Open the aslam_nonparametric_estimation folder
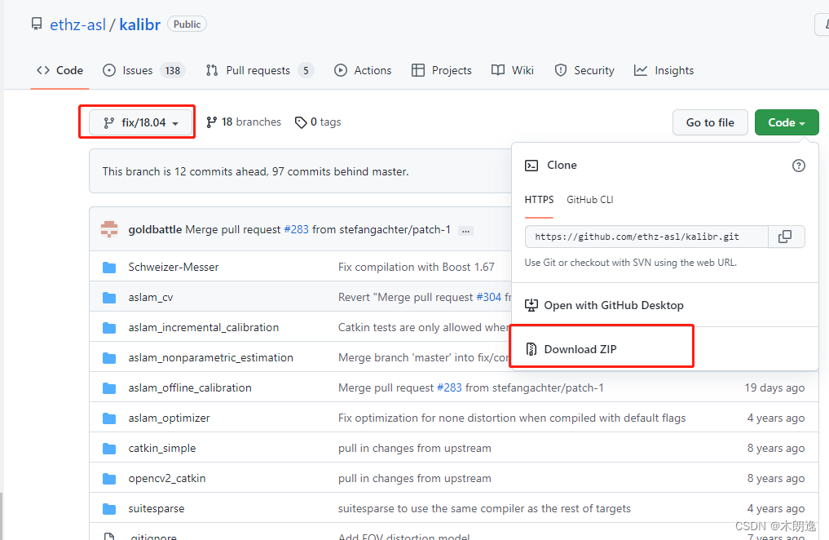 point(211,357)
